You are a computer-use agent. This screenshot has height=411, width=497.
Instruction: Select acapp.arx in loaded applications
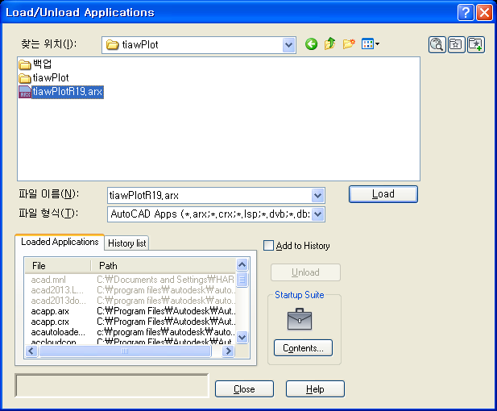point(130,311)
